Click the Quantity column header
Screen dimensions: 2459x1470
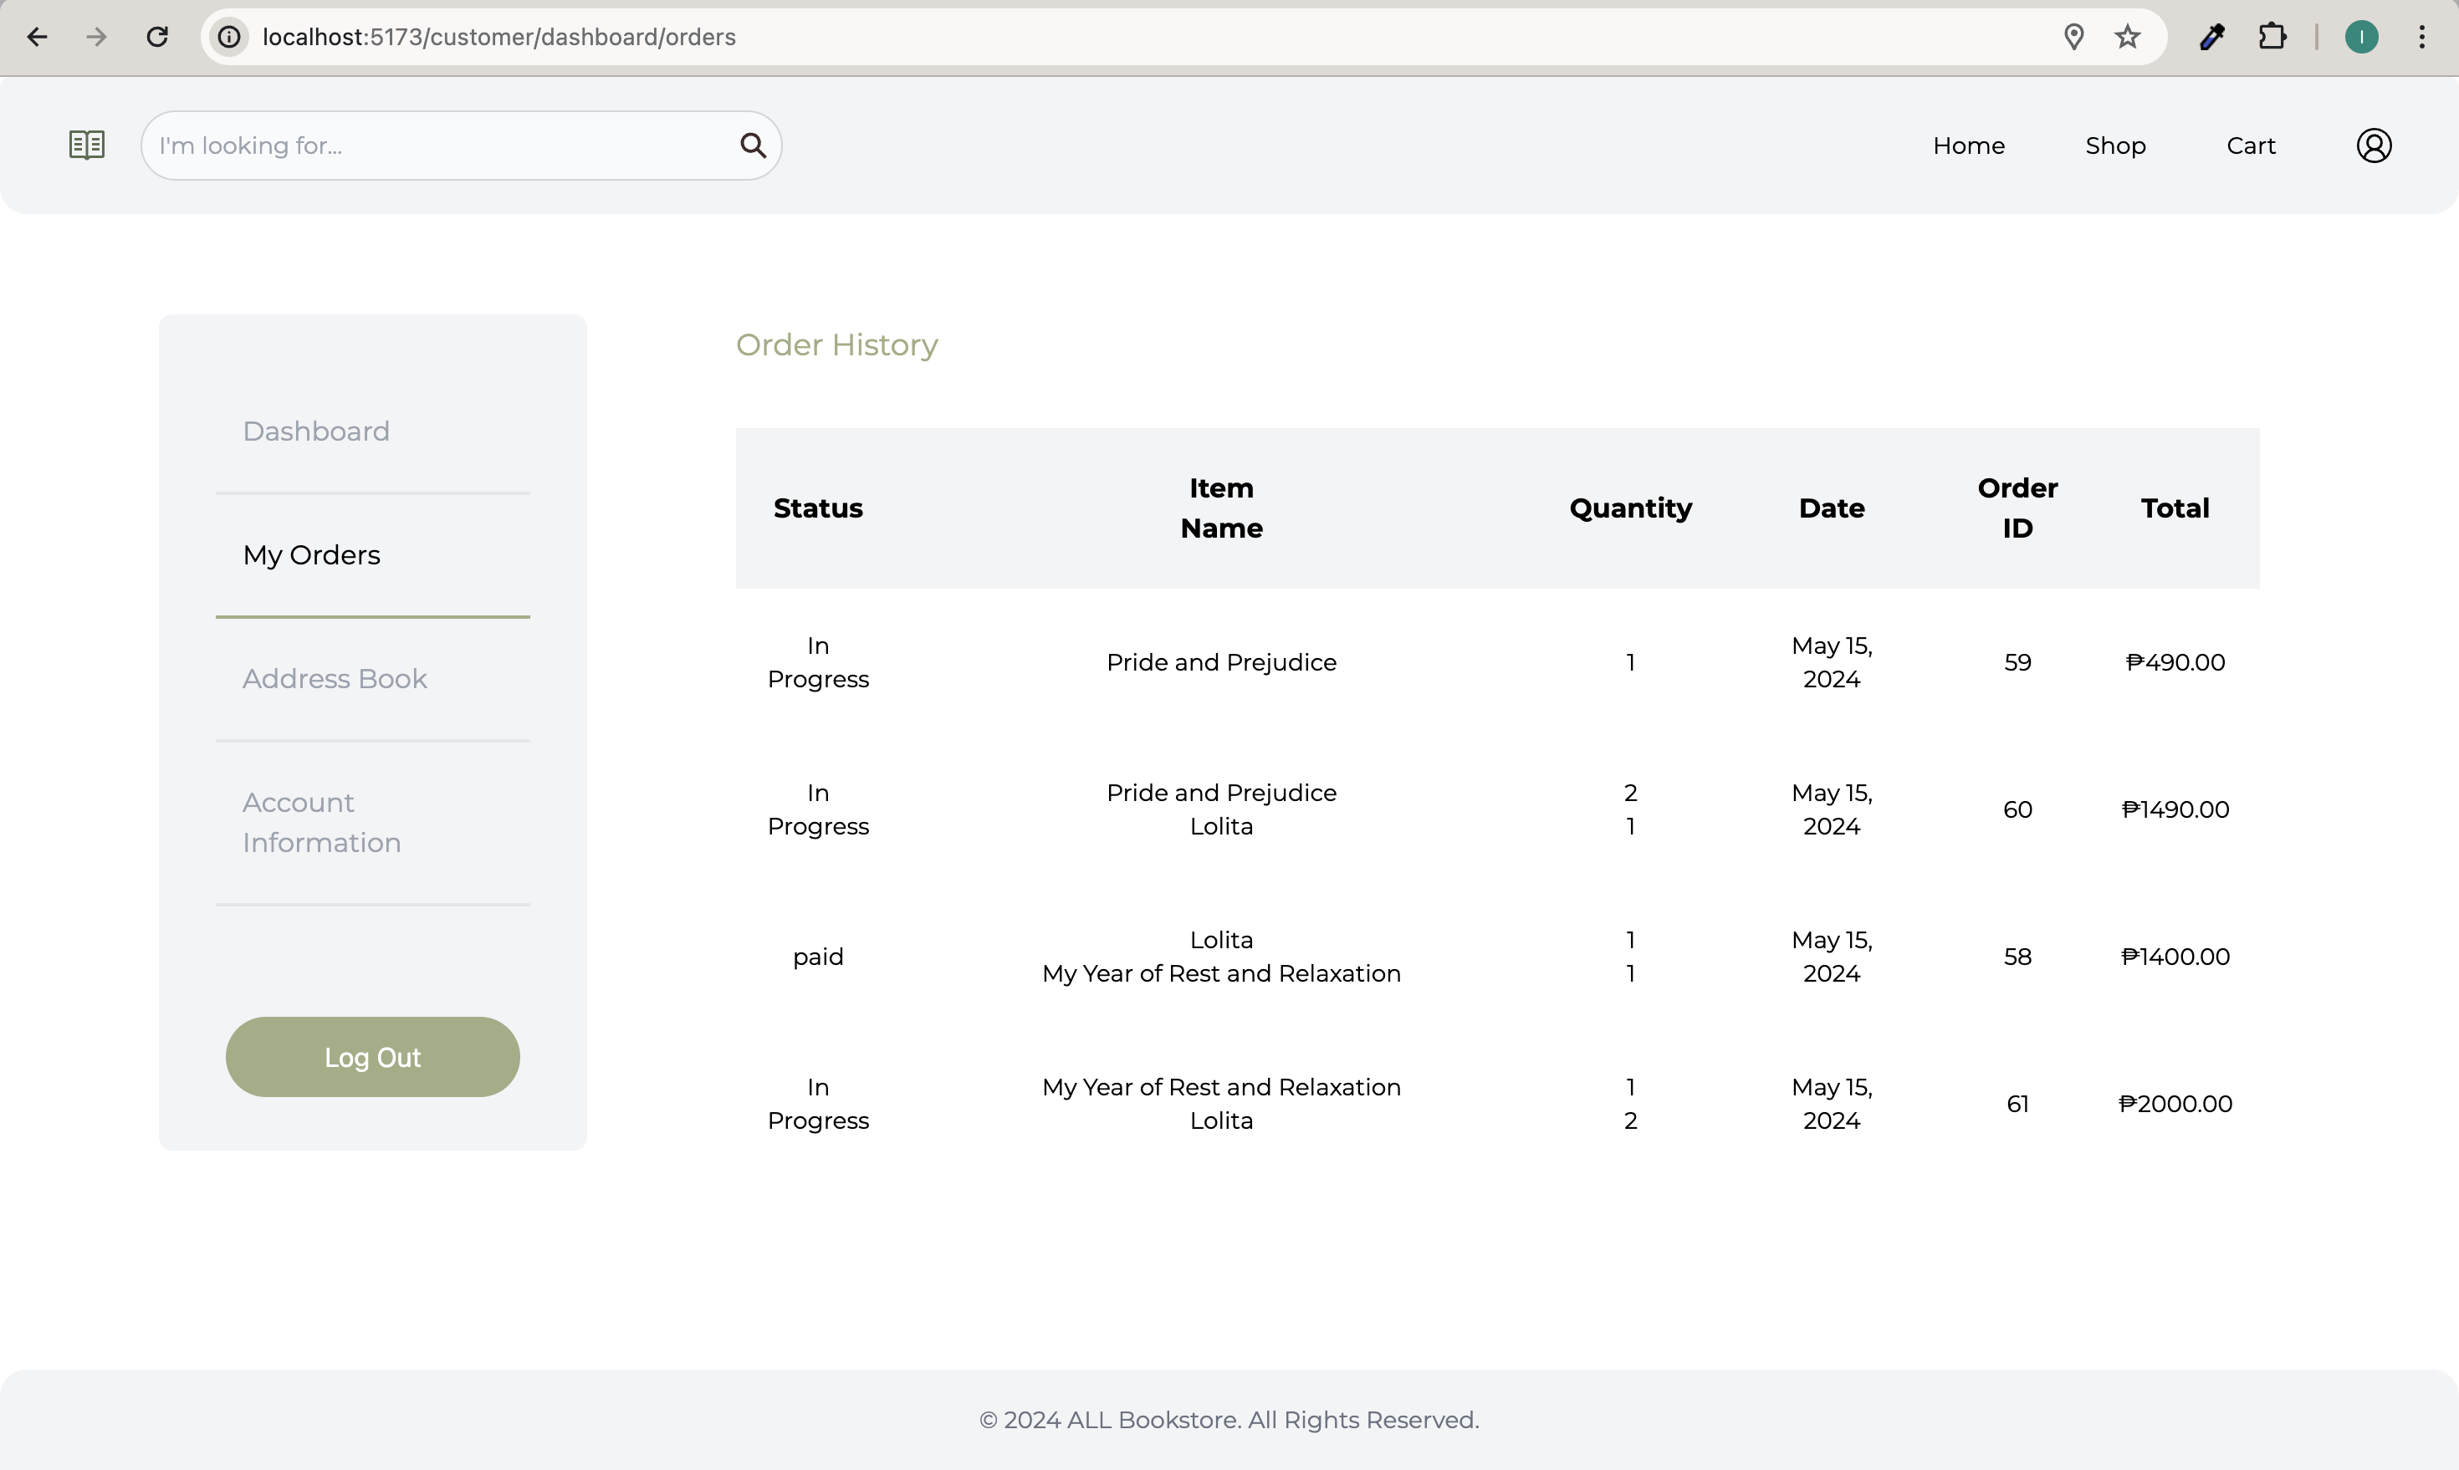click(1631, 508)
